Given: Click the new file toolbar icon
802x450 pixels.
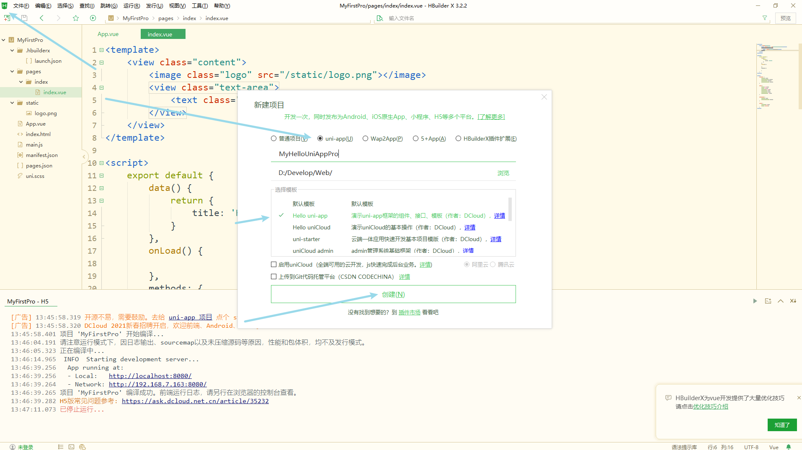Looking at the screenshot, I should 7,18.
